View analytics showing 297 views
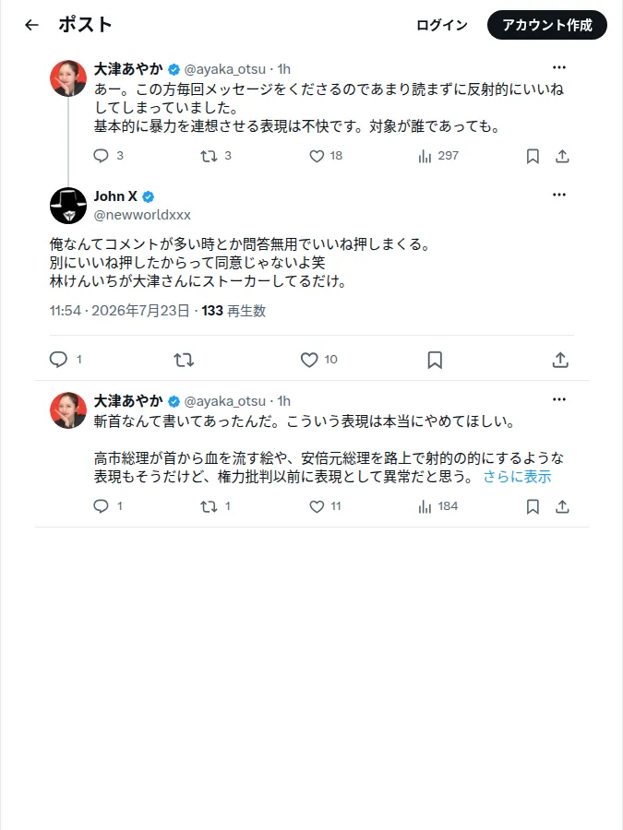Image resolution: width=623 pixels, height=830 pixels. [x=438, y=156]
